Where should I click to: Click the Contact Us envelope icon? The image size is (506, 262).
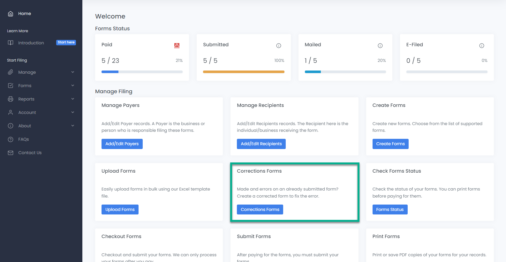11,153
